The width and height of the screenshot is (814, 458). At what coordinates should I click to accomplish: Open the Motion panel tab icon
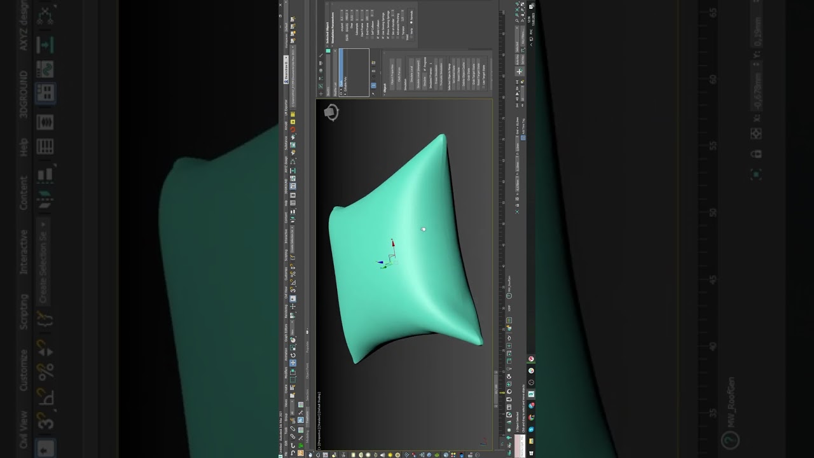coord(321,71)
